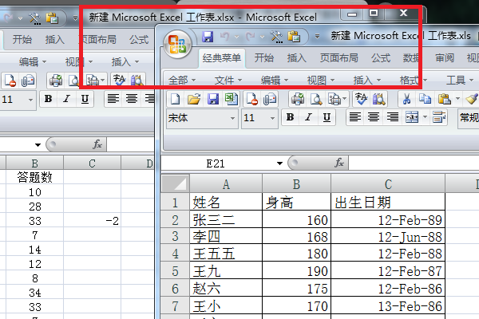
Task: Center text in front window toolbar
Action: click(374, 117)
